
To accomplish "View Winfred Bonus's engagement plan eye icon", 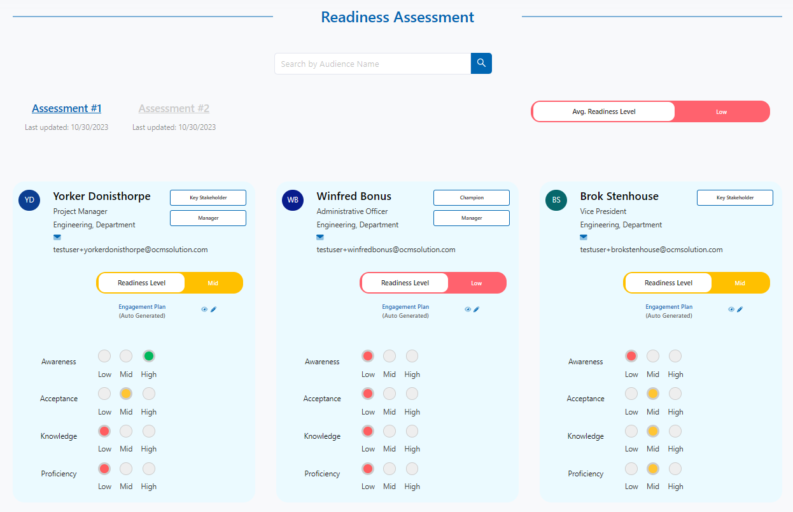I will tap(468, 309).
